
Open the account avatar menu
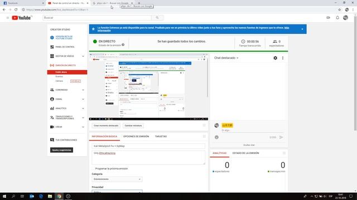[x=345, y=18]
